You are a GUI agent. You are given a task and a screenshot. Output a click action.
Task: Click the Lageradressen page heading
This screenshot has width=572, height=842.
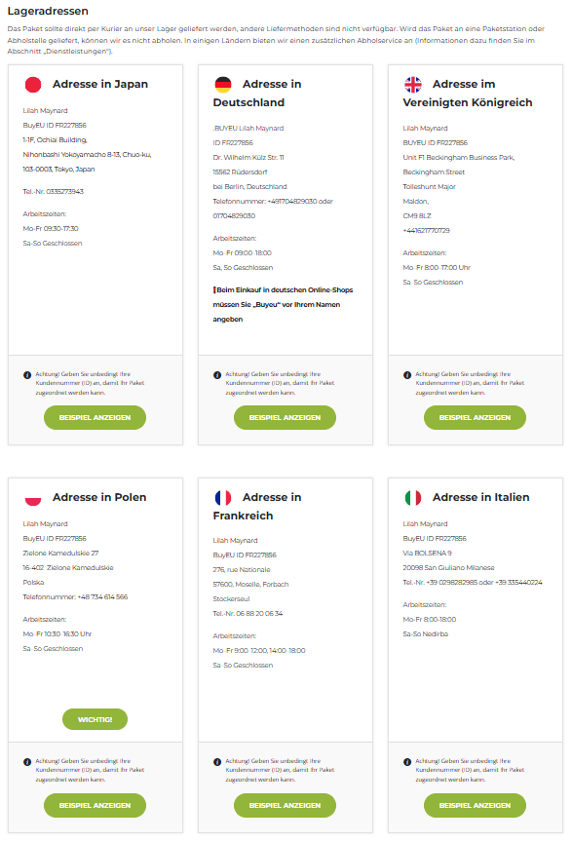click(x=48, y=11)
